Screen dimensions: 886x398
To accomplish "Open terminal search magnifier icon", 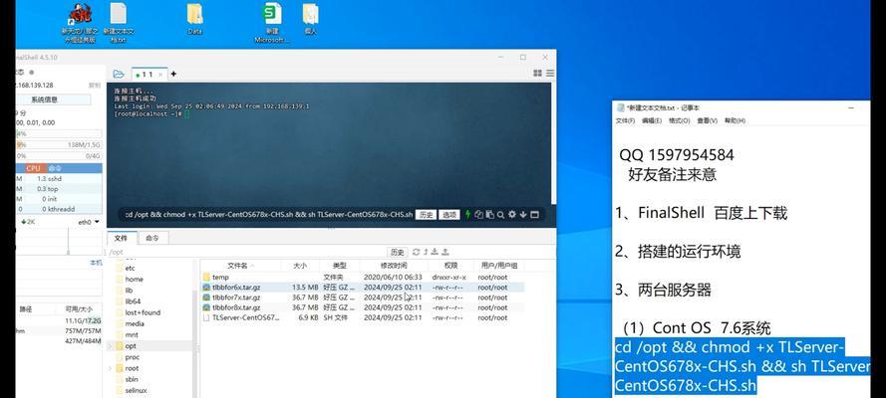I will point(500,214).
